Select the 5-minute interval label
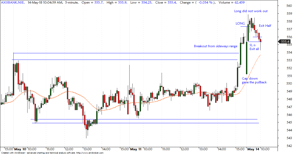The height and width of the screenshot is (154, 293). (72, 3)
